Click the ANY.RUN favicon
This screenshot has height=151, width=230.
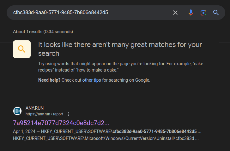click(17, 111)
